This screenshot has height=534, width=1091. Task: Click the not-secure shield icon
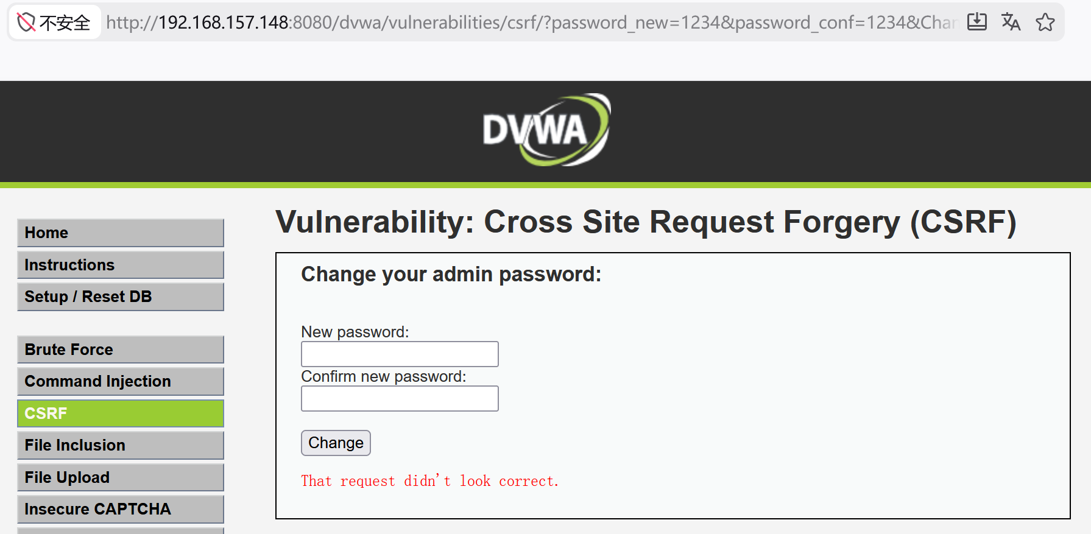click(x=26, y=23)
